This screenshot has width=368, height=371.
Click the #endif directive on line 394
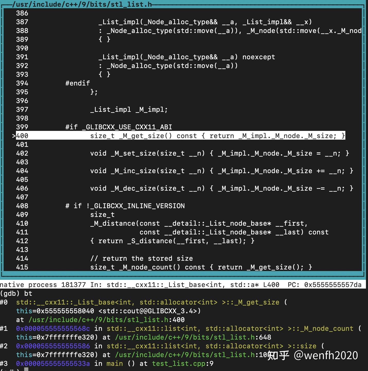coord(78,83)
